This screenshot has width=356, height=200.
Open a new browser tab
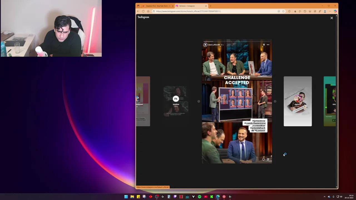pos(211,6)
